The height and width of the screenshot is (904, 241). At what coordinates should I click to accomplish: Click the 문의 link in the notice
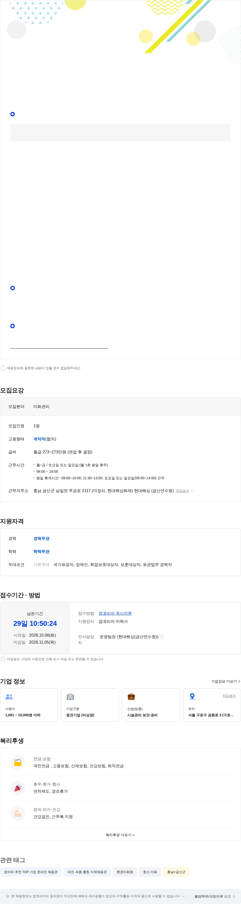(64, 368)
